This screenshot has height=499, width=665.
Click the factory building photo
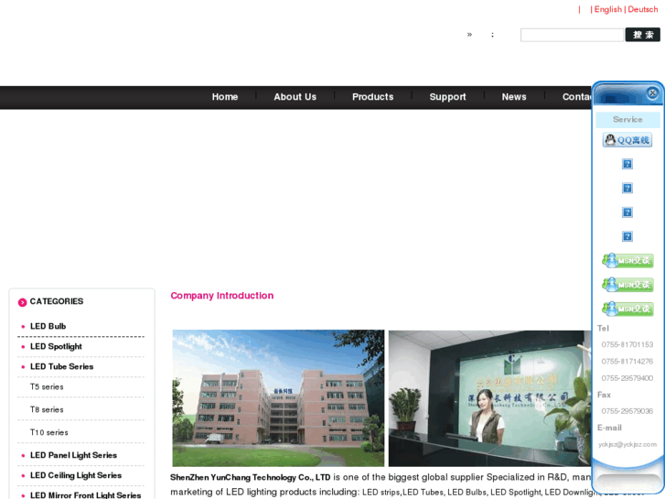coord(278,398)
